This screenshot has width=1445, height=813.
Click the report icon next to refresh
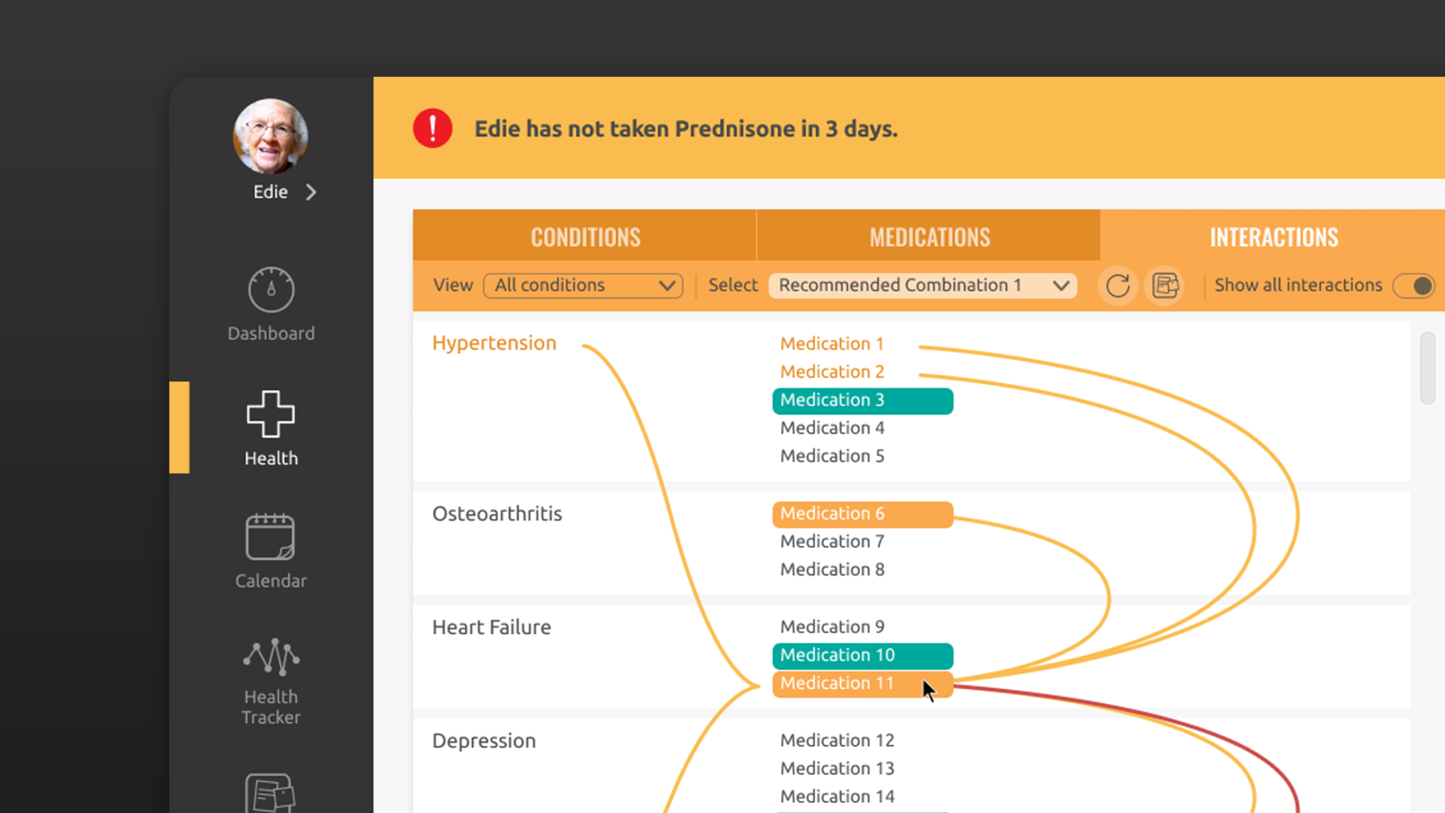click(1165, 286)
